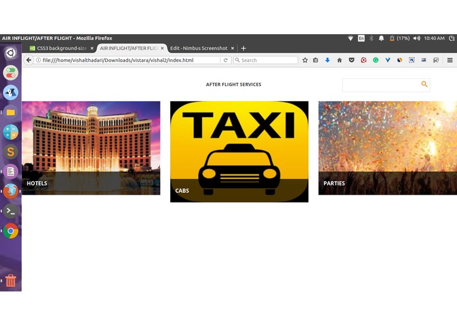Viewport: 457px width, 325px height.
Task: Click the reload page button in address bar
Action: click(x=226, y=60)
